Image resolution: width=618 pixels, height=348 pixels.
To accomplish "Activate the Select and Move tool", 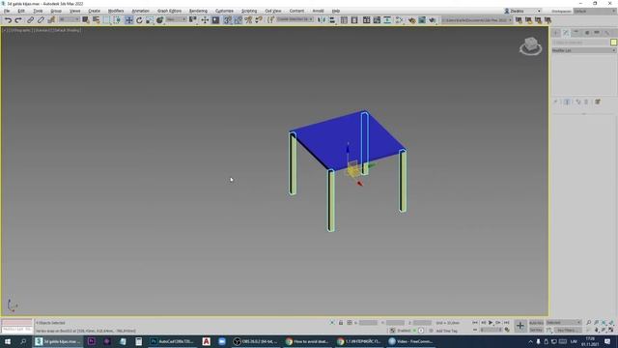I will coord(128,19).
